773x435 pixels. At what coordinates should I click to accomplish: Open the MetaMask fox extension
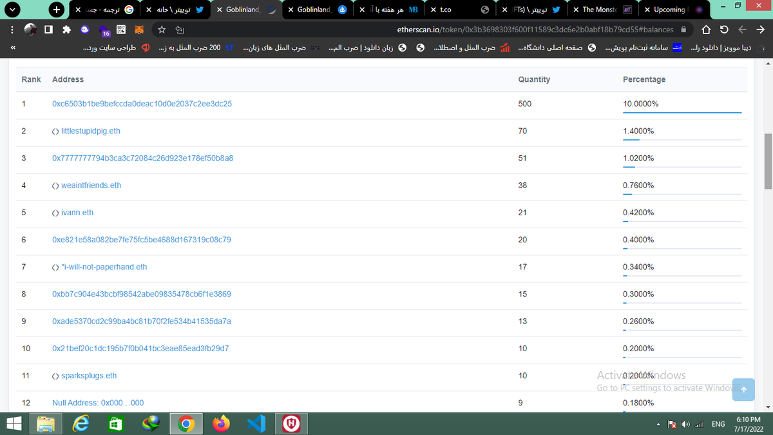pos(139,30)
